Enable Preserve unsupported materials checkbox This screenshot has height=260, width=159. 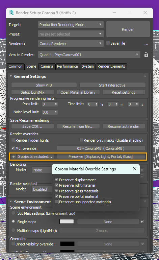click(57, 202)
